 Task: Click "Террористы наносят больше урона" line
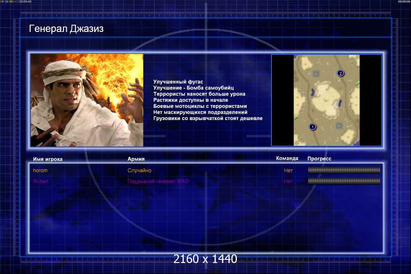coord(199,94)
